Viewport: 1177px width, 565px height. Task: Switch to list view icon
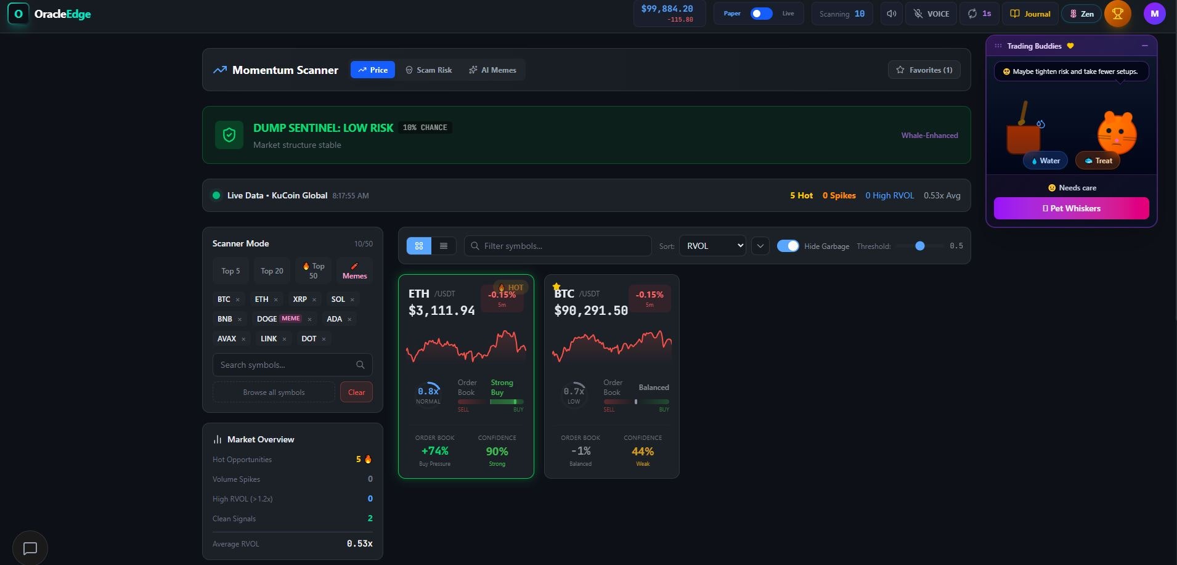[444, 246]
